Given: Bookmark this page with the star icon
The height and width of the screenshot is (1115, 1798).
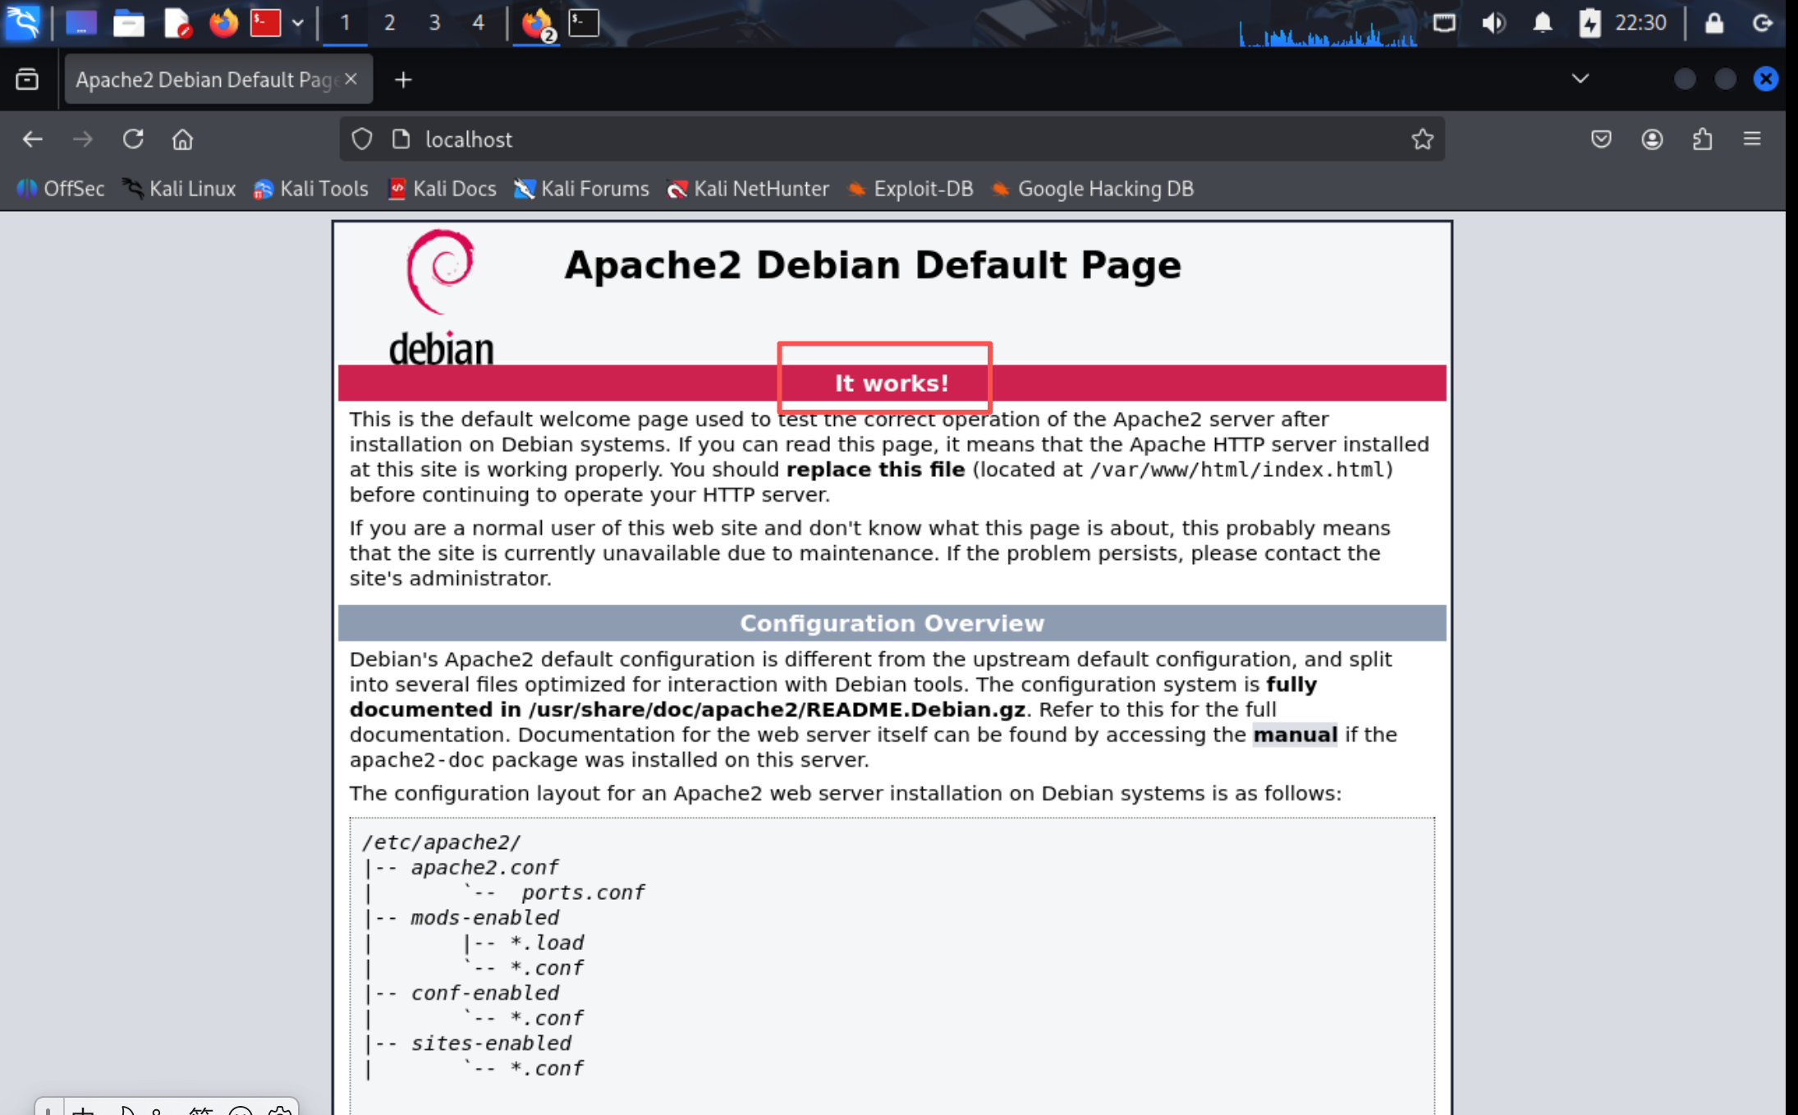Looking at the screenshot, I should click(x=1422, y=140).
